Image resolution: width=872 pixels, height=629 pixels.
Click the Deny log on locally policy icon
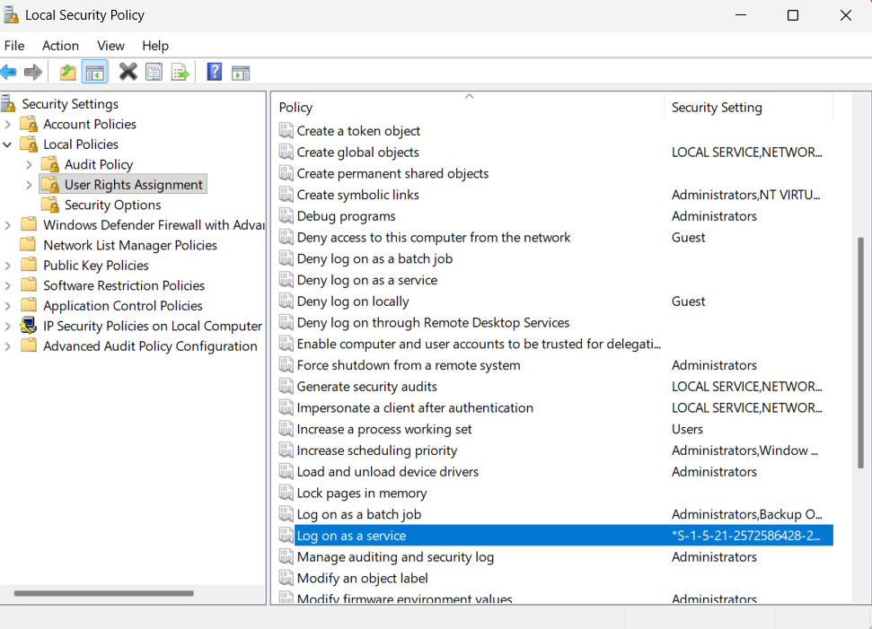286,301
